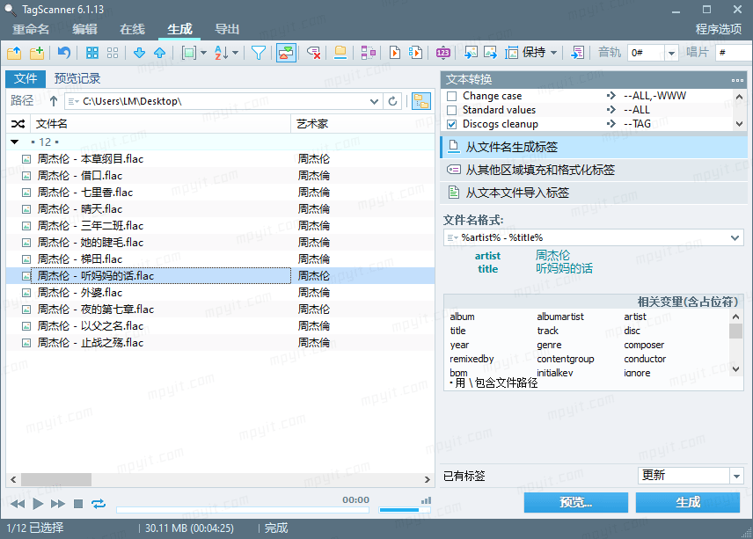Open the path C:\Users\LM\Desktop\ dropdown arrow
The image size is (753, 539).
(374, 101)
